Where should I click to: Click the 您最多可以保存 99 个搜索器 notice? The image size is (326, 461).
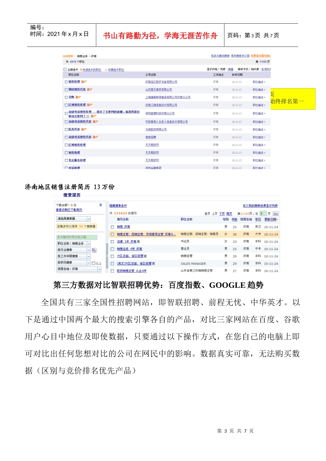[x=76, y=226]
